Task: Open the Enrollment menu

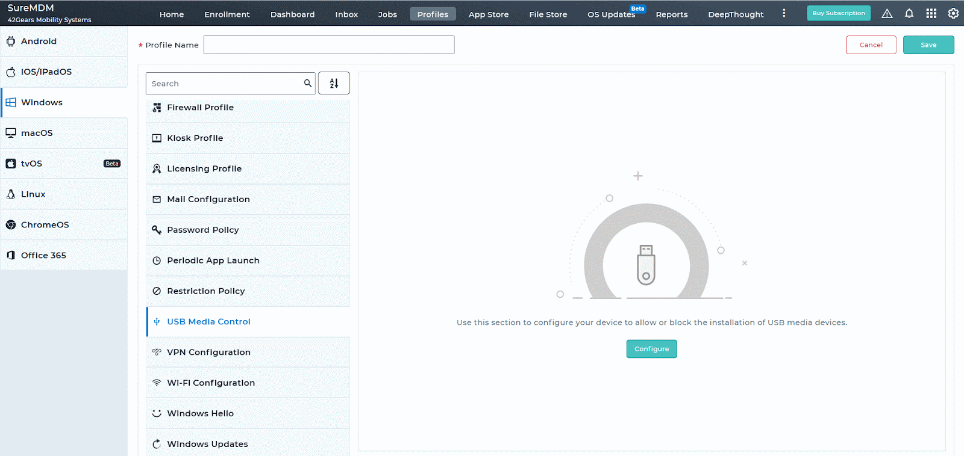Action: [227, 14]
